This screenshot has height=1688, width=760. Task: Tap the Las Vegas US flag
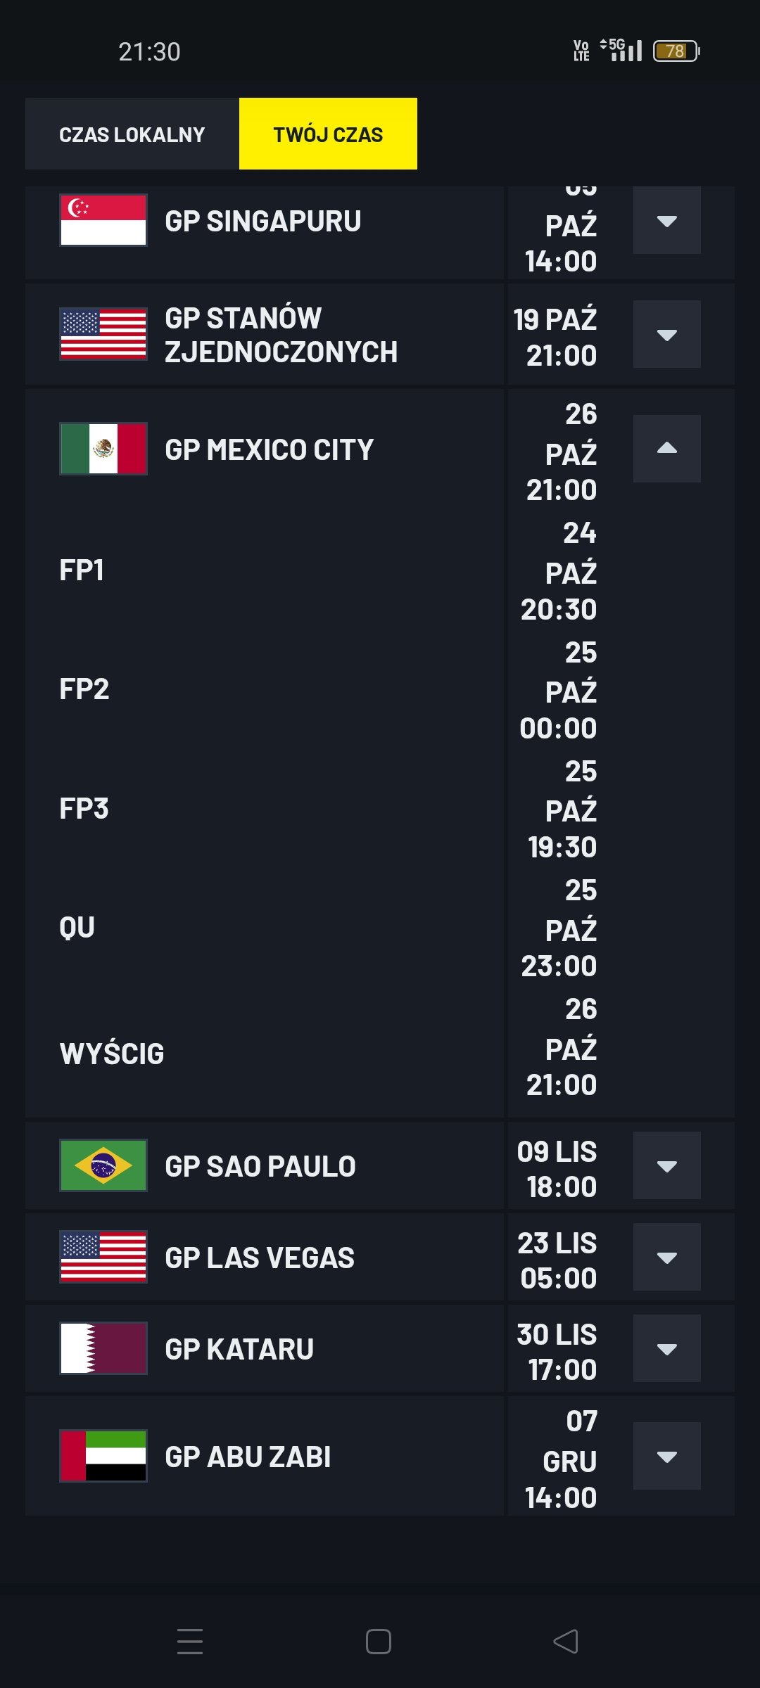tap(103, 1257)
